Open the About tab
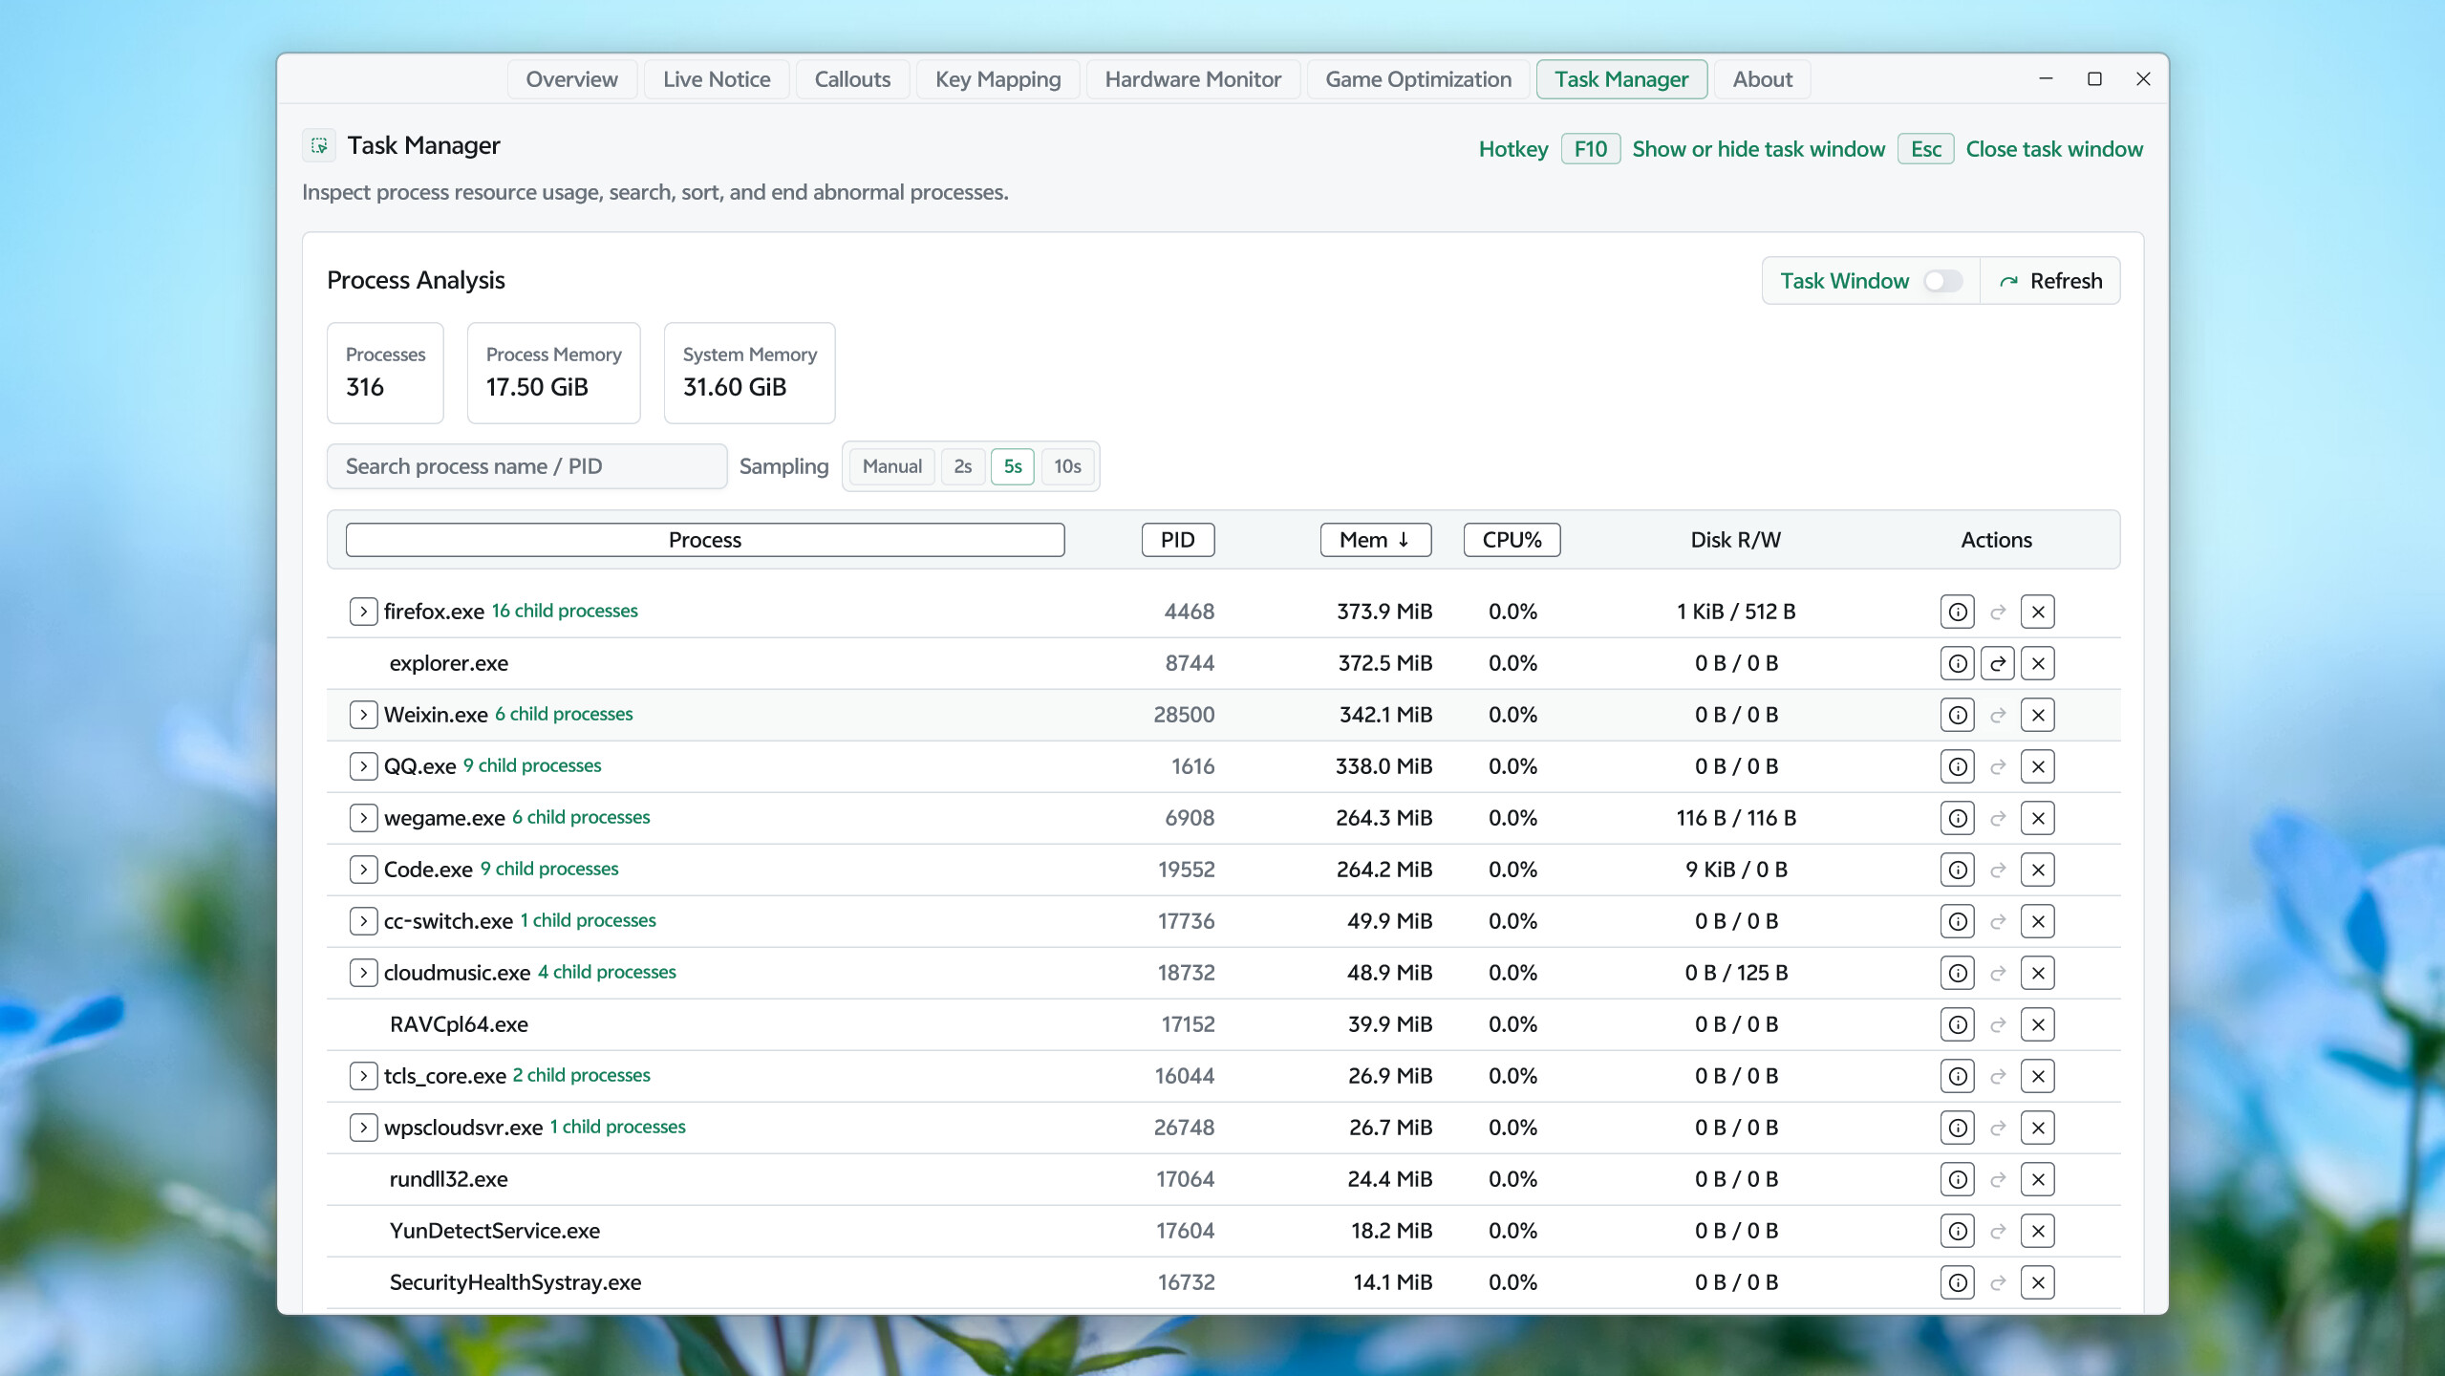Image resolution: width=2445 pixels, height=1376 pixels. (x=1762, y=79)
